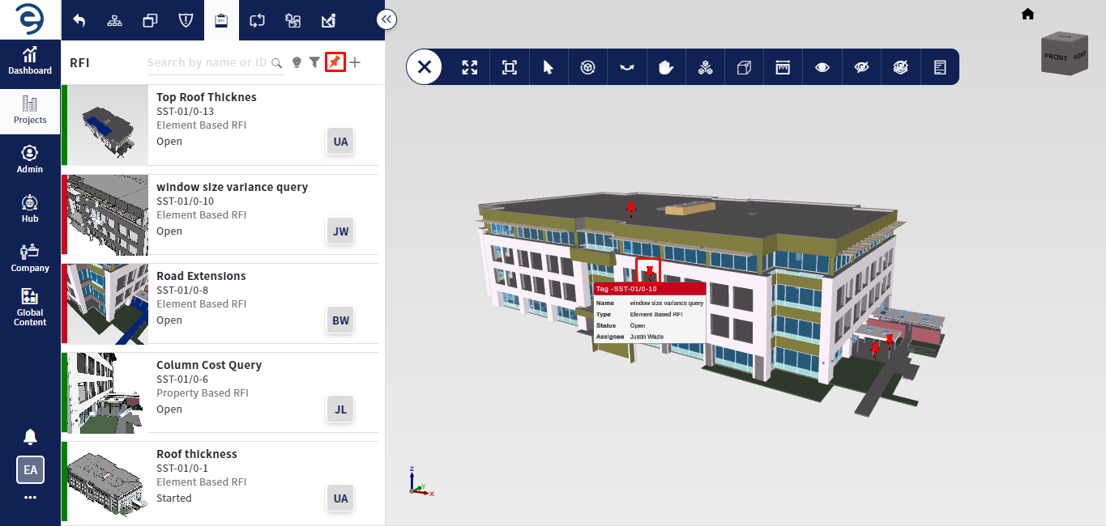Click UA badge on Roof thickness

(340, 498)
